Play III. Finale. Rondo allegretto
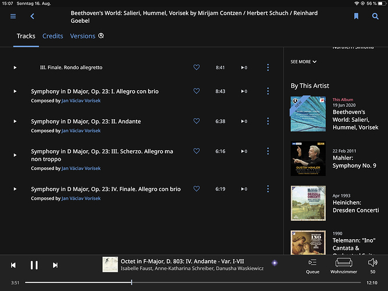 pos(15,68)
